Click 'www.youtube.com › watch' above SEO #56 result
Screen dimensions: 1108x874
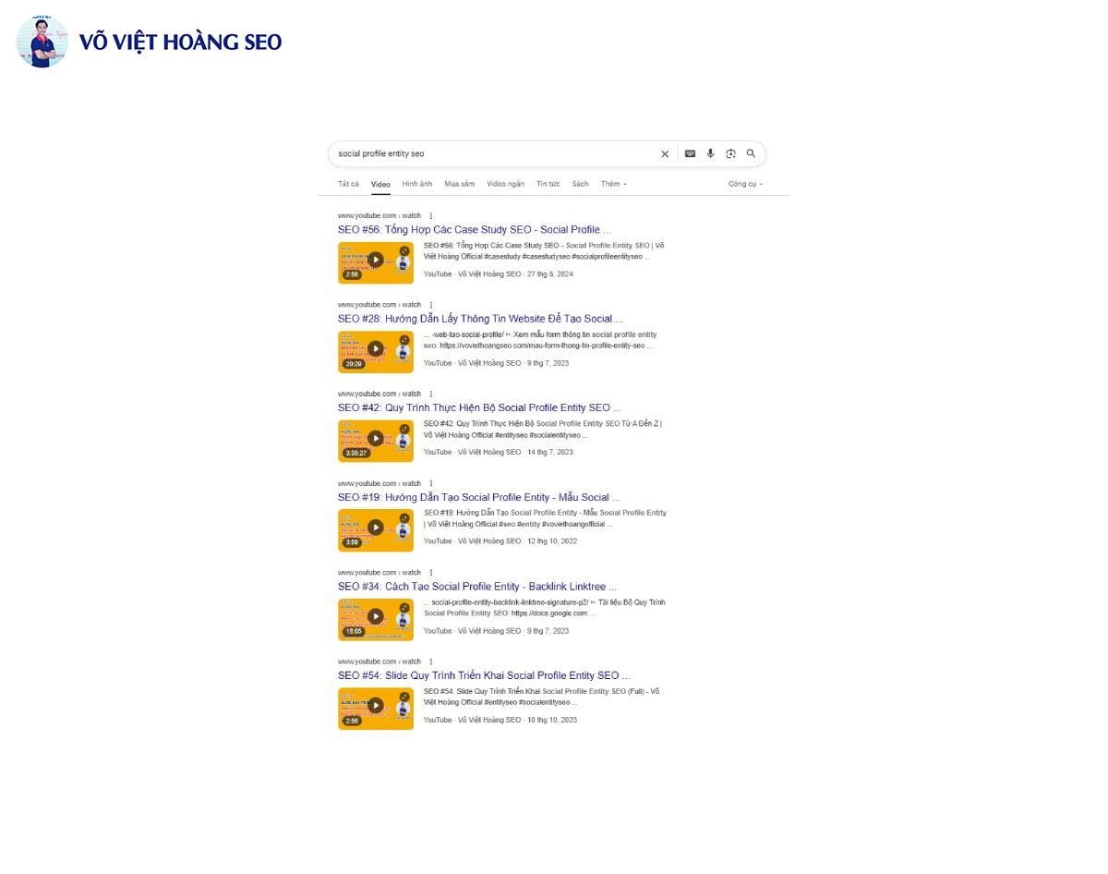[x=379, y=215]
